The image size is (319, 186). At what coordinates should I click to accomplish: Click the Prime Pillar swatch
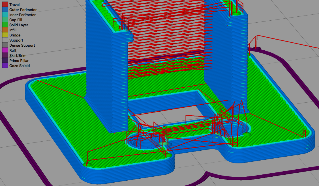point(5,60)
